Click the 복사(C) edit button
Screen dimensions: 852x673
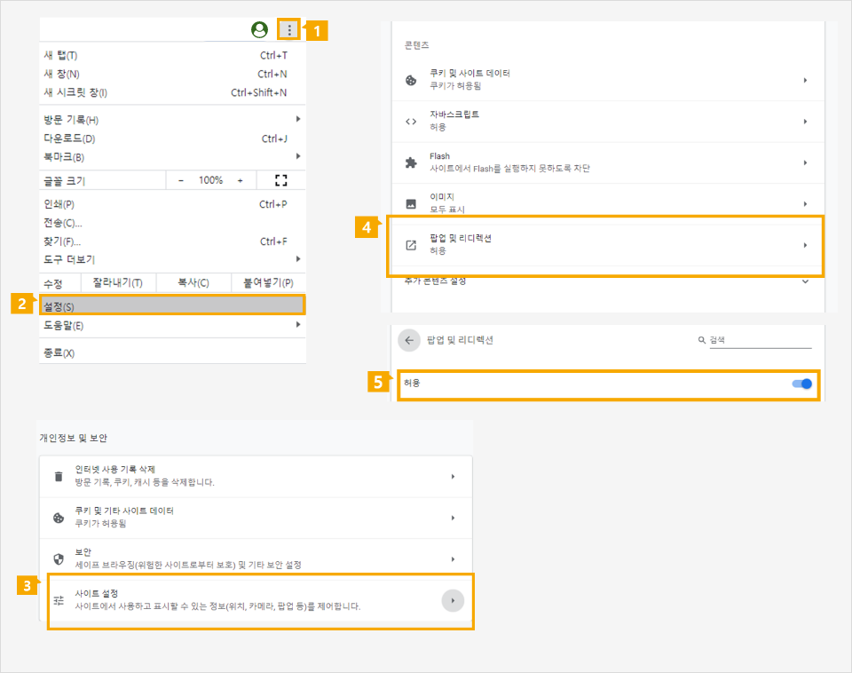click(x=193, y=283)
